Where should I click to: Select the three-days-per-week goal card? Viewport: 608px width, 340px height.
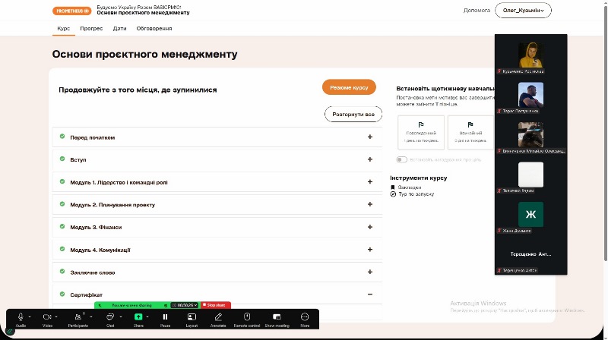[470, 133]
